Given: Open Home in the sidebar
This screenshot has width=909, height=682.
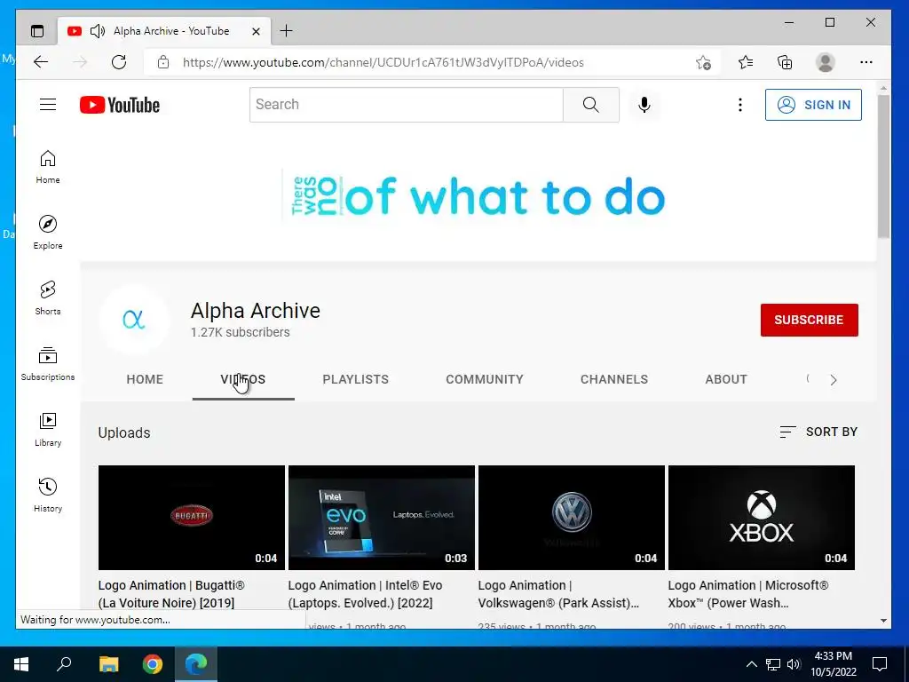Looking at the screenshot, I should point(48,167).
